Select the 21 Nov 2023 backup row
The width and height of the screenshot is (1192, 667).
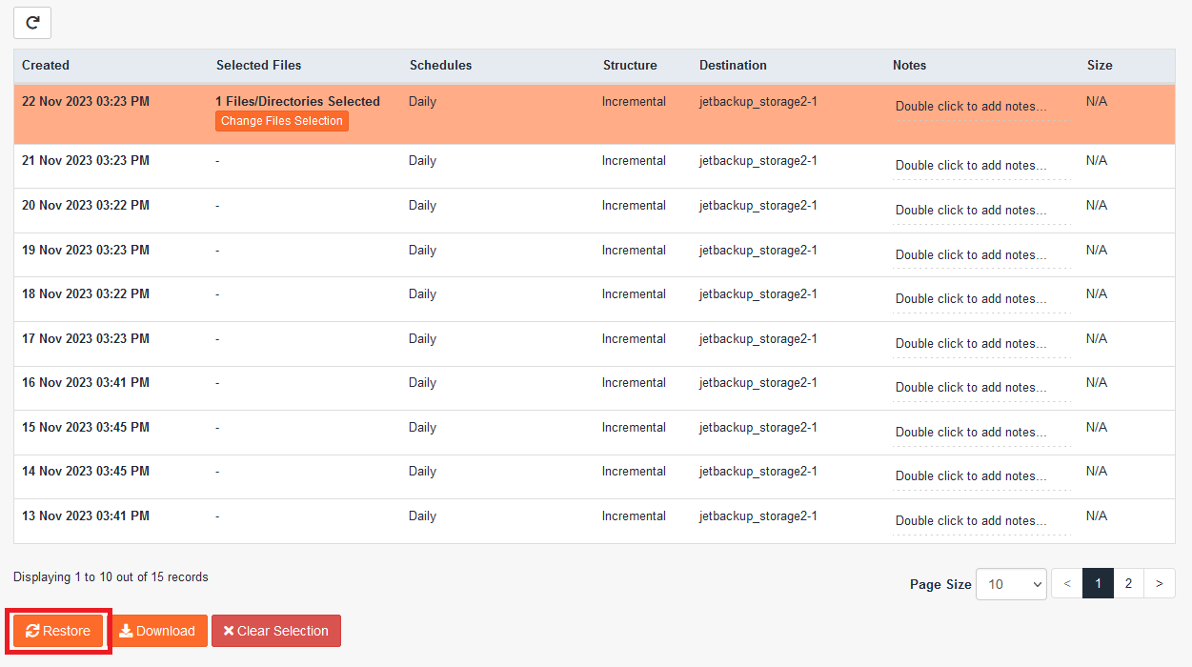[x=86, y=161]
